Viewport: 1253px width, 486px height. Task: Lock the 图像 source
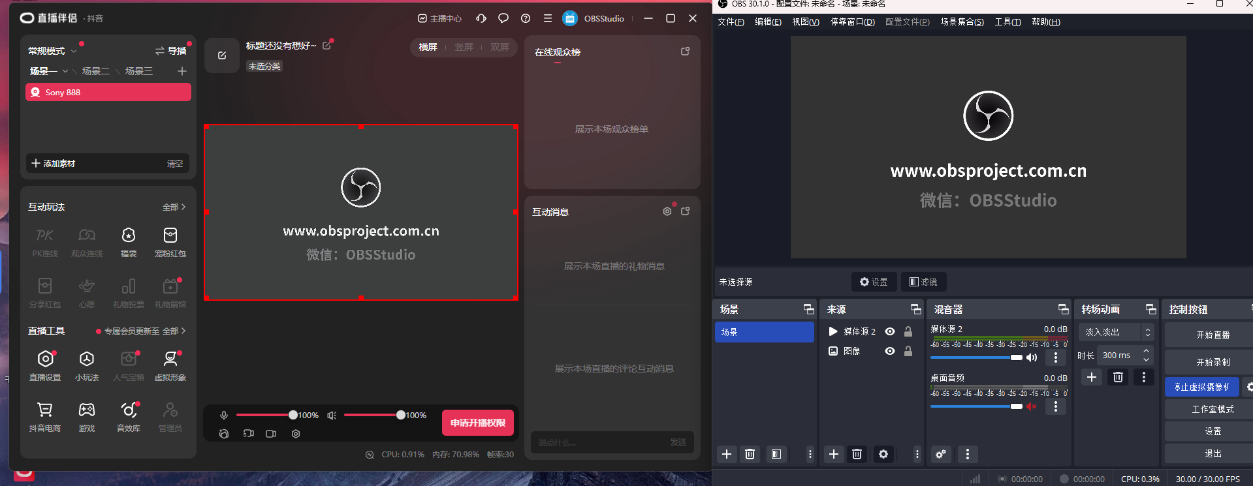coord(908,351)
